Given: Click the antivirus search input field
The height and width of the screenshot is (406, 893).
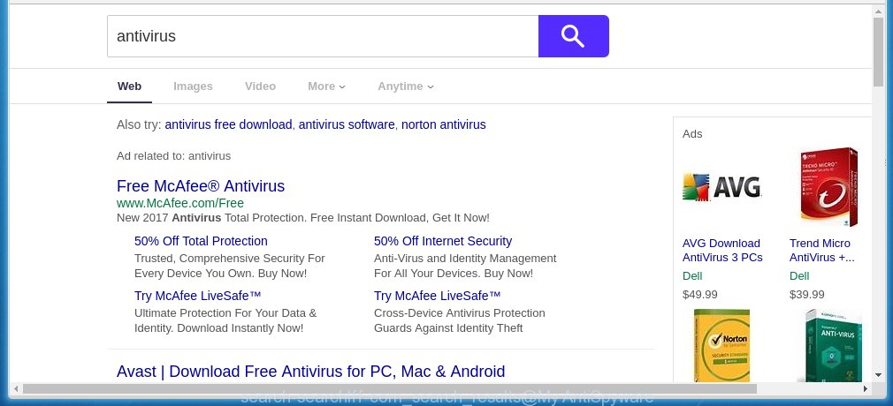Looking at the screenshot, I should click(323, 36).
